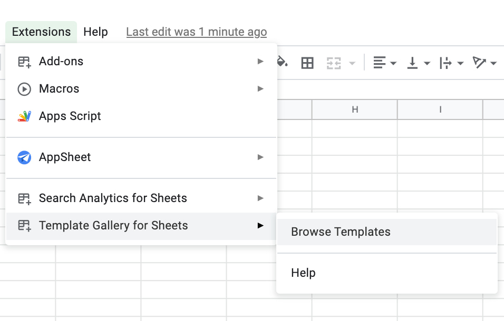504x321 pixels.
Task: Click the vertical align icon
Action: coord(412,62)
